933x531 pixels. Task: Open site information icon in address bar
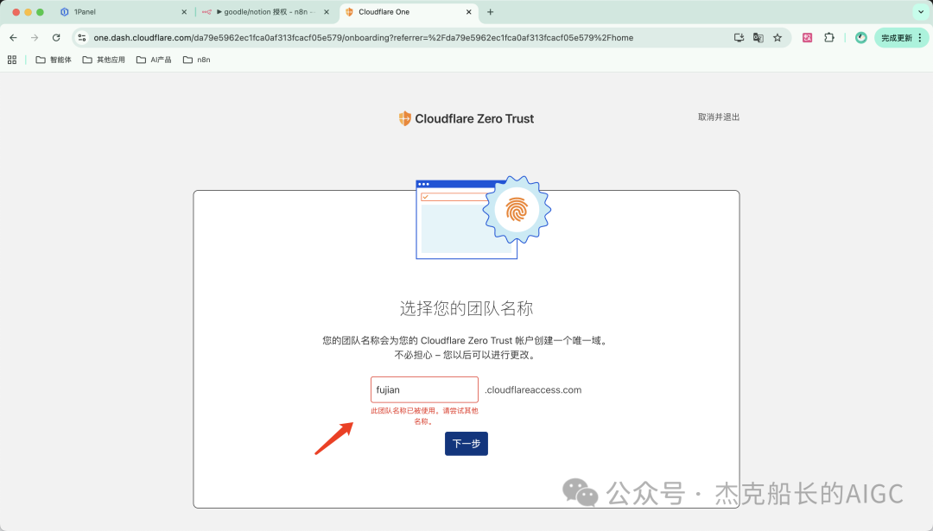click(x=82, y=37)
